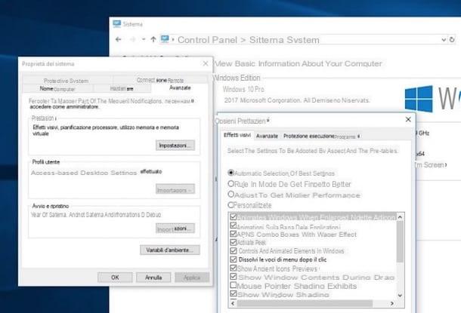Click OK in Proprietà del sistema
This screenshot has width=461, height=313.
115,278
